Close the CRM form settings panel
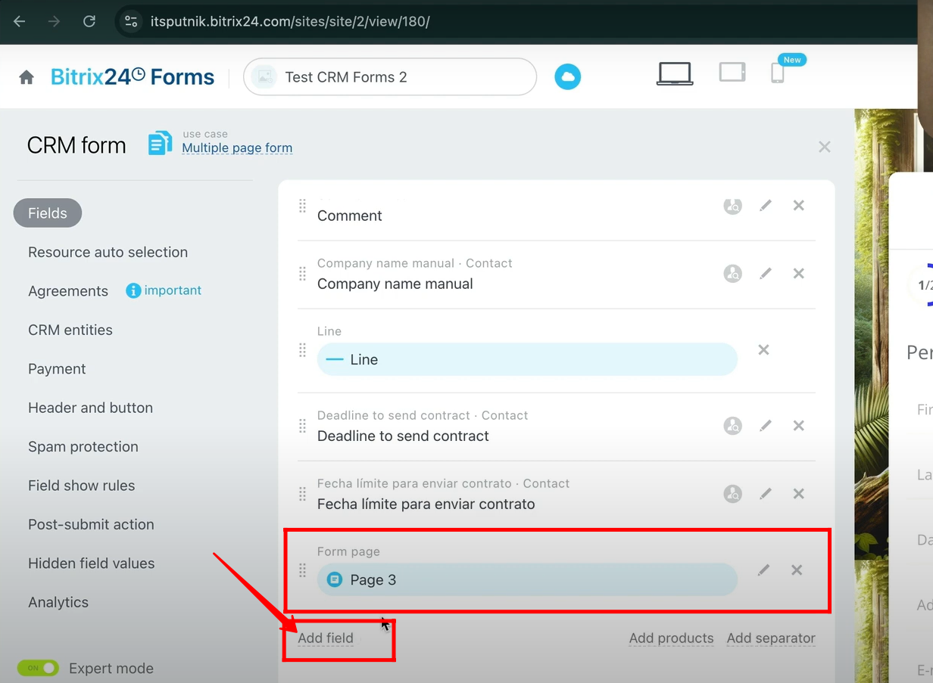The height and width of the screenshot is (683, 933). (x=825, y=147)
